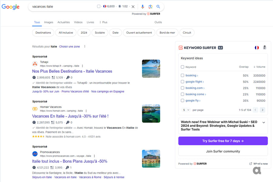Switch to the Vidéos tab
This screenshot has width=273, height=182.
78,22
